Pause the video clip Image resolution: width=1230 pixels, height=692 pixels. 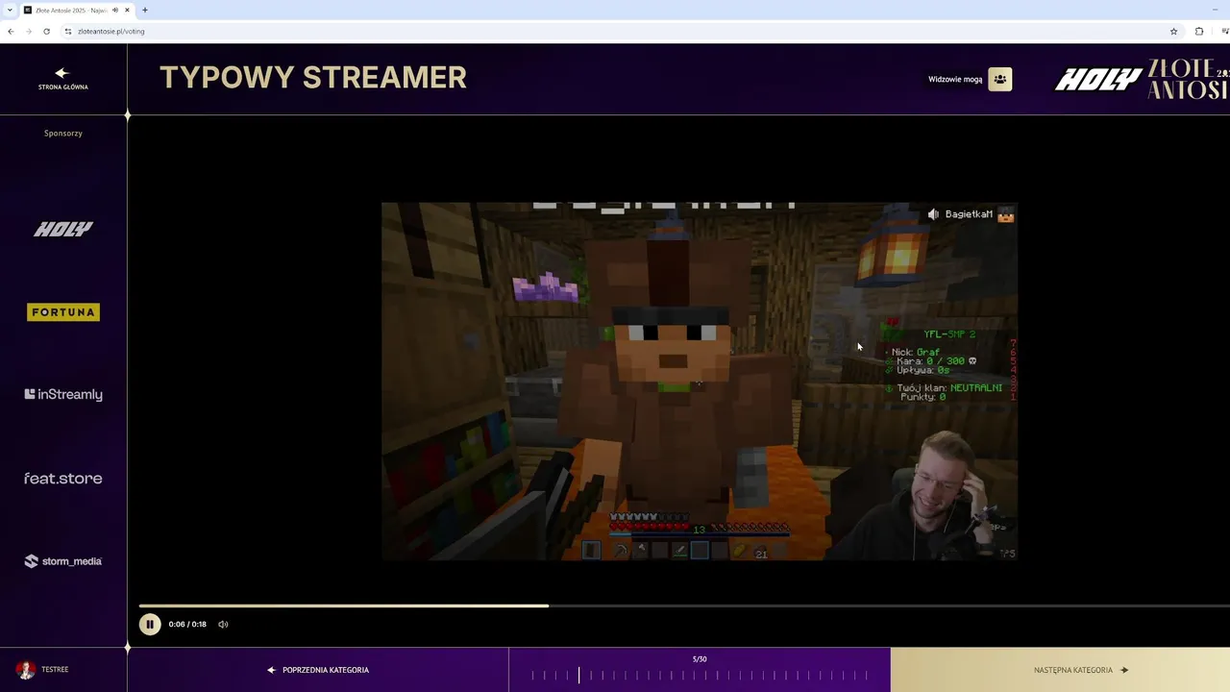click(150, 624)
